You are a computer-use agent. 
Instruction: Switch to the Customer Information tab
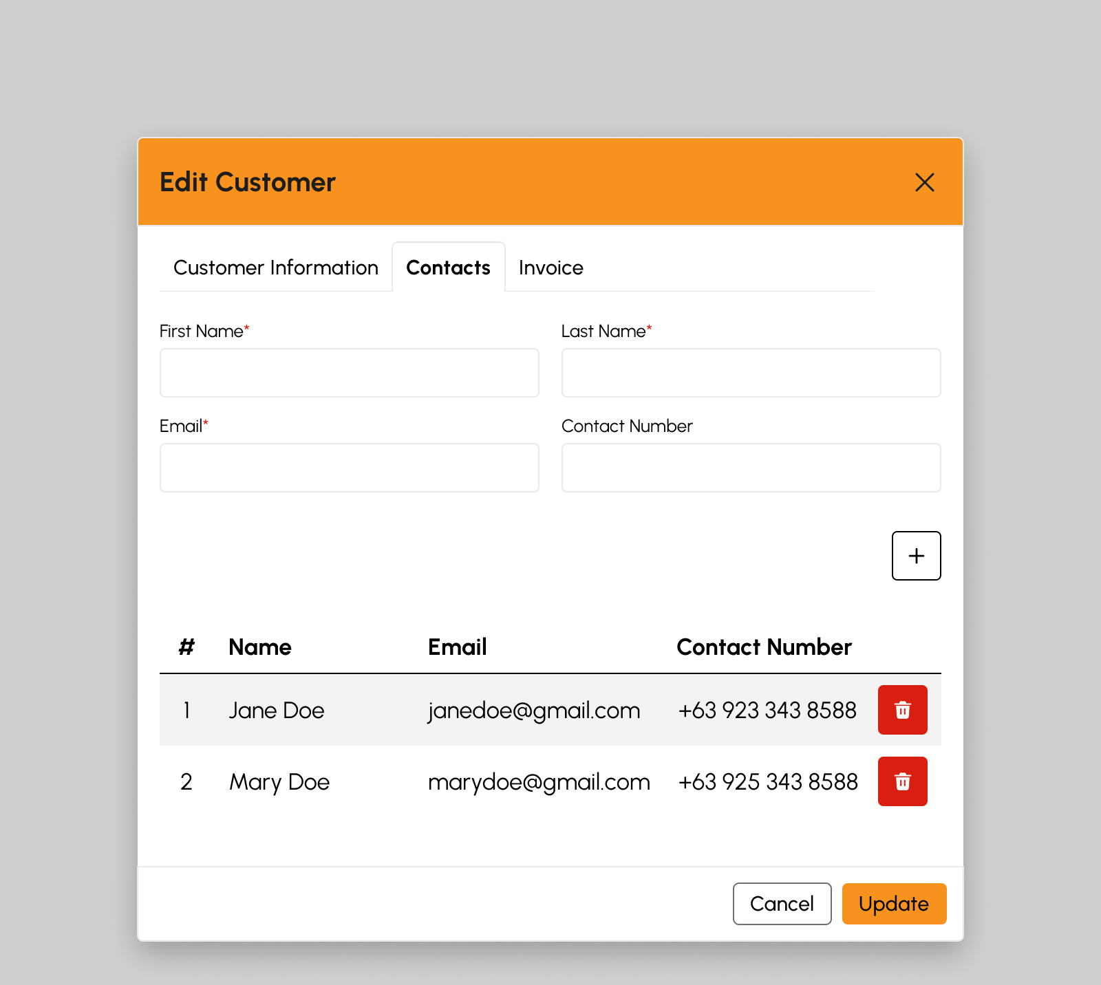coord(276,268)
